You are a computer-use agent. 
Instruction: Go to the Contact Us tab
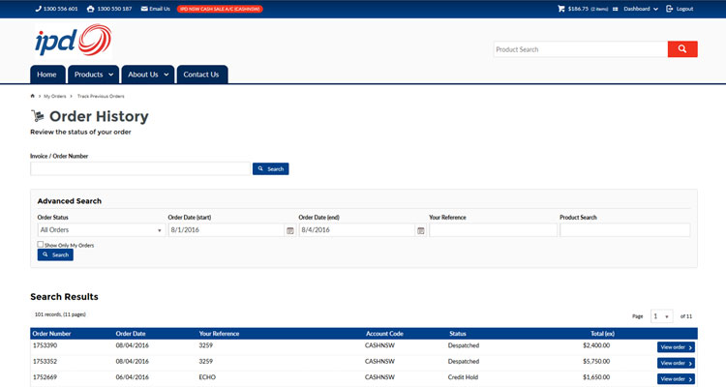coord(201,74)
